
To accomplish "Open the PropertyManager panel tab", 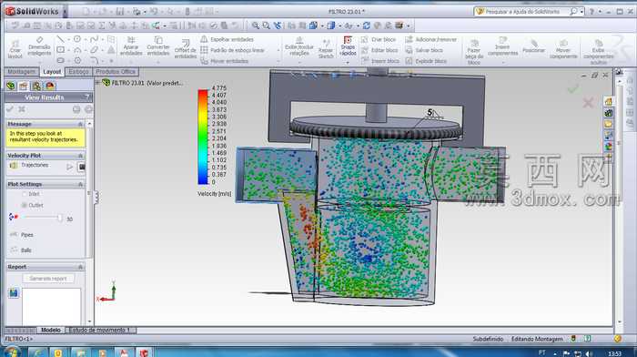I will (23, 86).
